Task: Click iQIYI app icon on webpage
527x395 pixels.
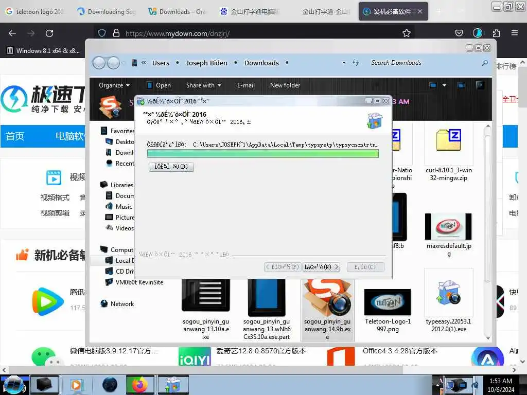Action: click(x=195, y=356)
